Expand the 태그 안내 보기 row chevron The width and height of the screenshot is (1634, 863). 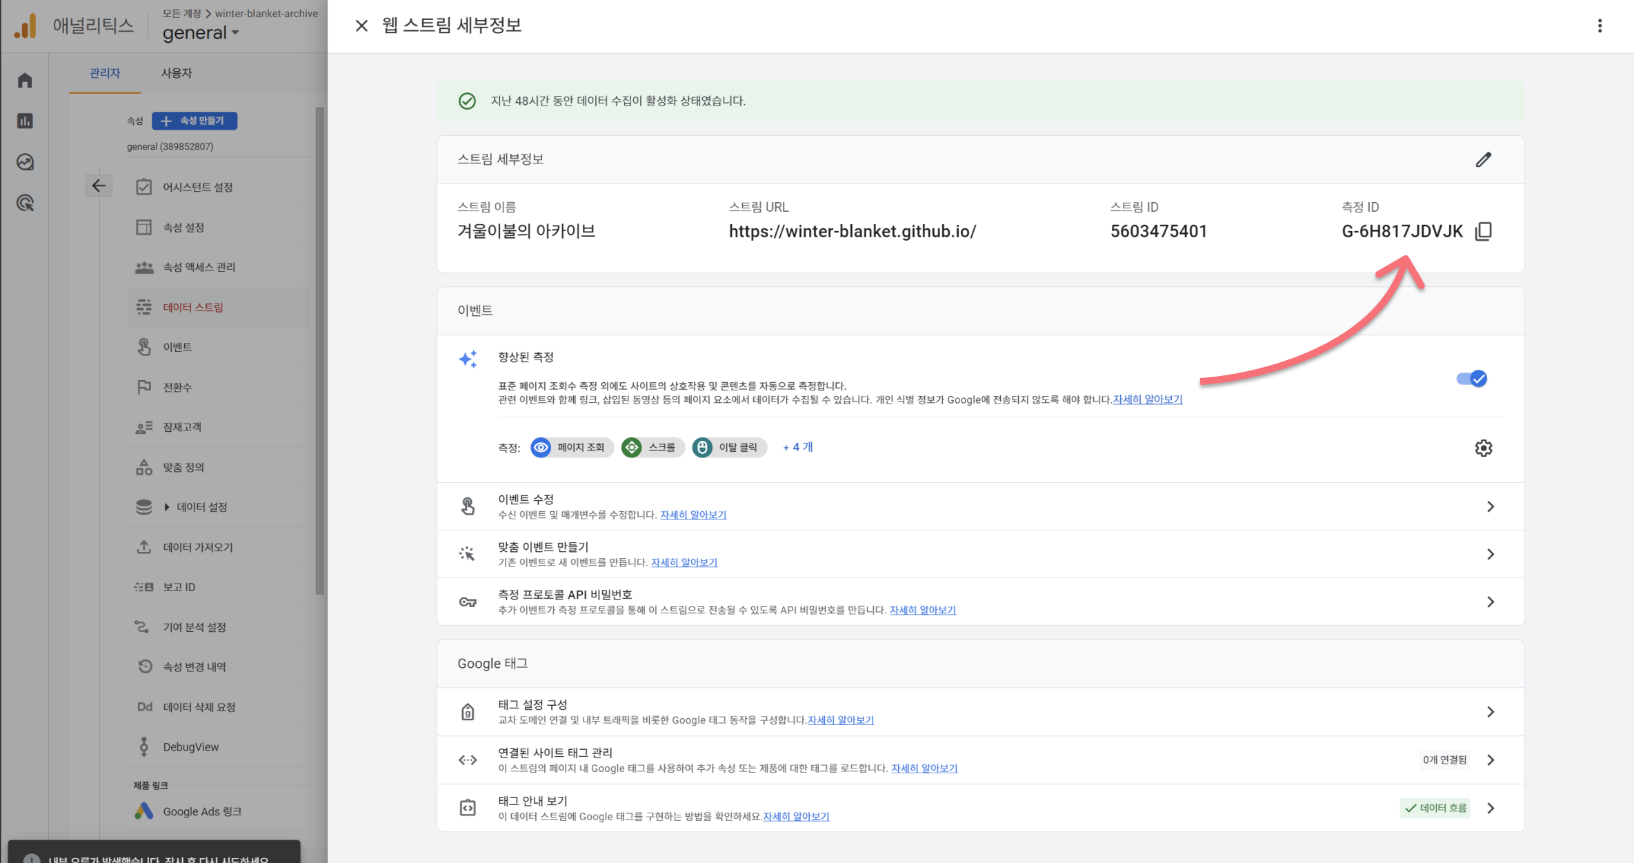tap(1491, 808)
